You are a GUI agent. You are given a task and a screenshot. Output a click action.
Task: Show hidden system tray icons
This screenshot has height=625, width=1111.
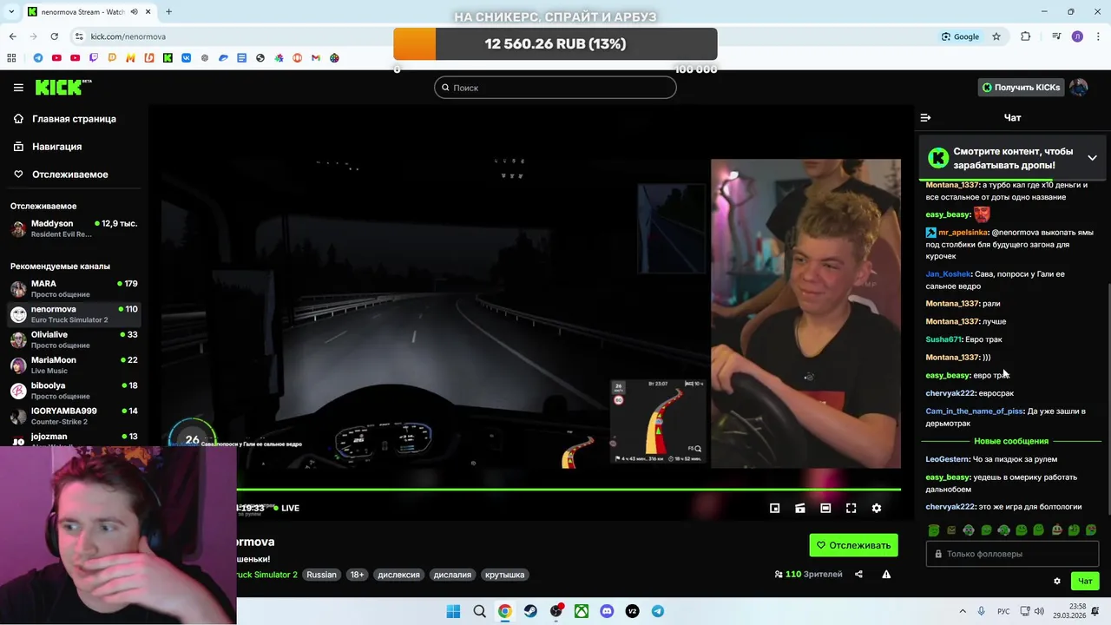(962, 611)
